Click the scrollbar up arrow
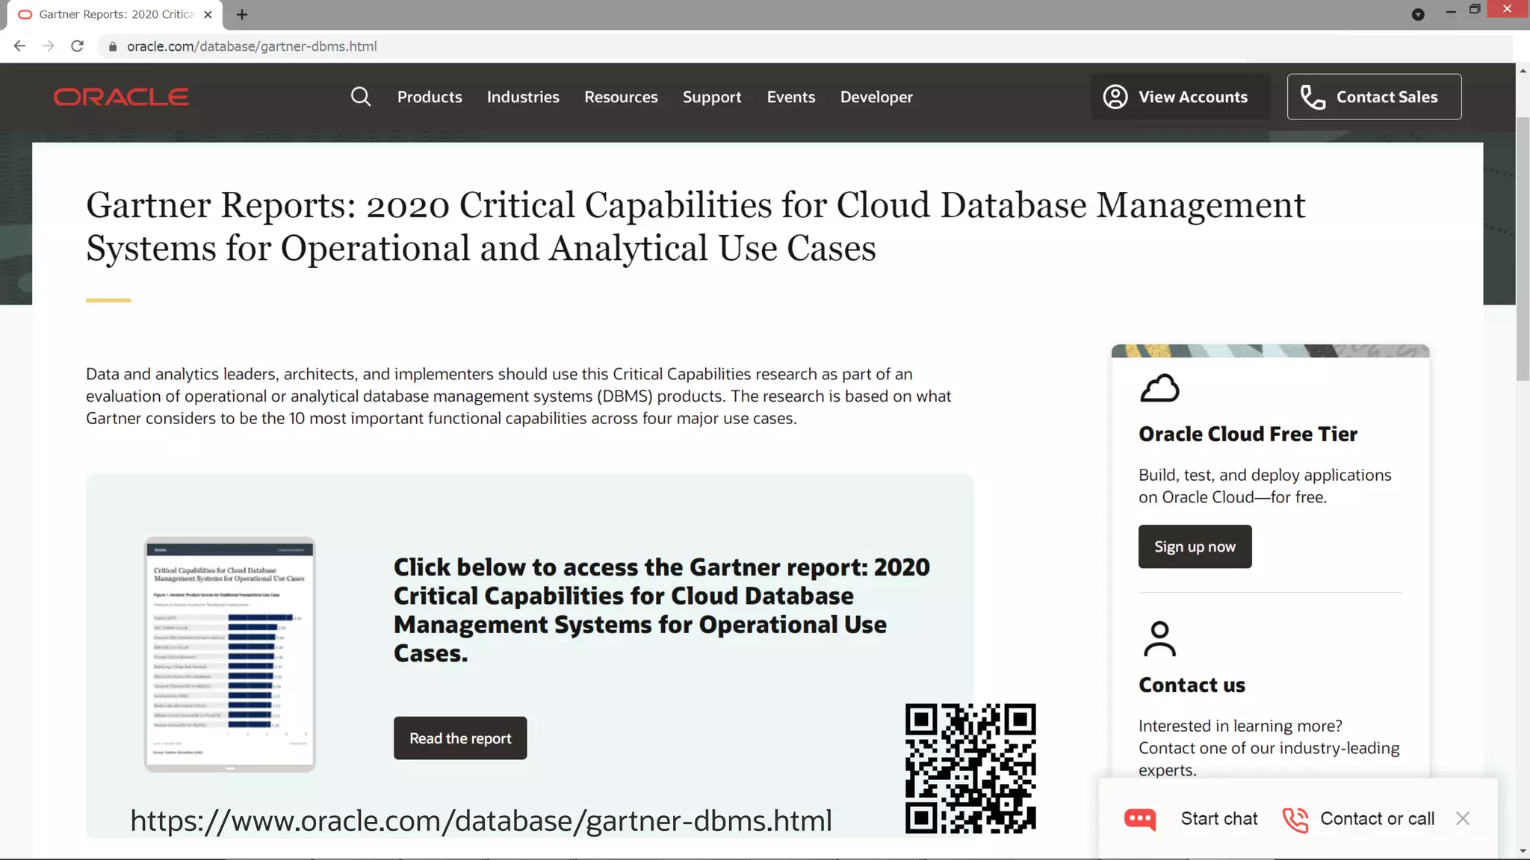This screenshot has width=1530, height=860. pos(1523,71)
